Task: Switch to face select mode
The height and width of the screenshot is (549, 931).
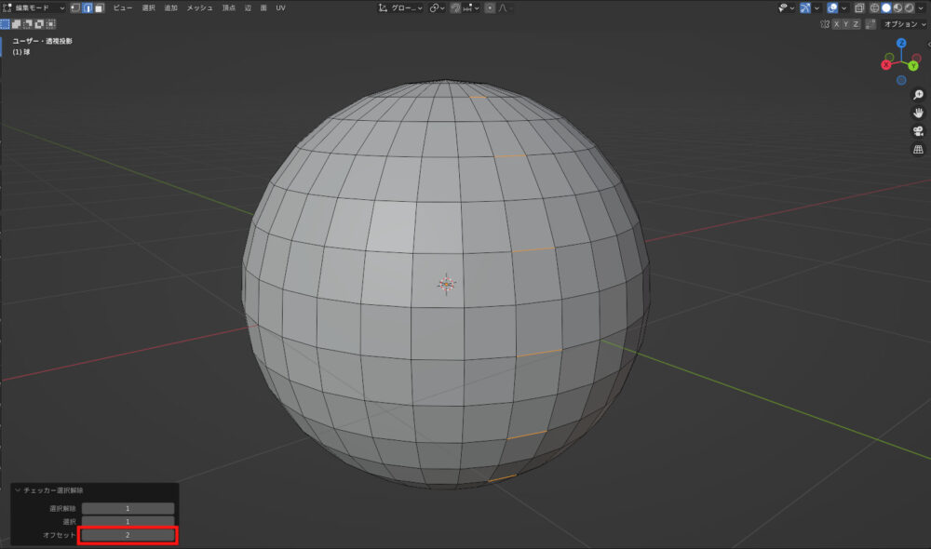Action: pos(100,7)
